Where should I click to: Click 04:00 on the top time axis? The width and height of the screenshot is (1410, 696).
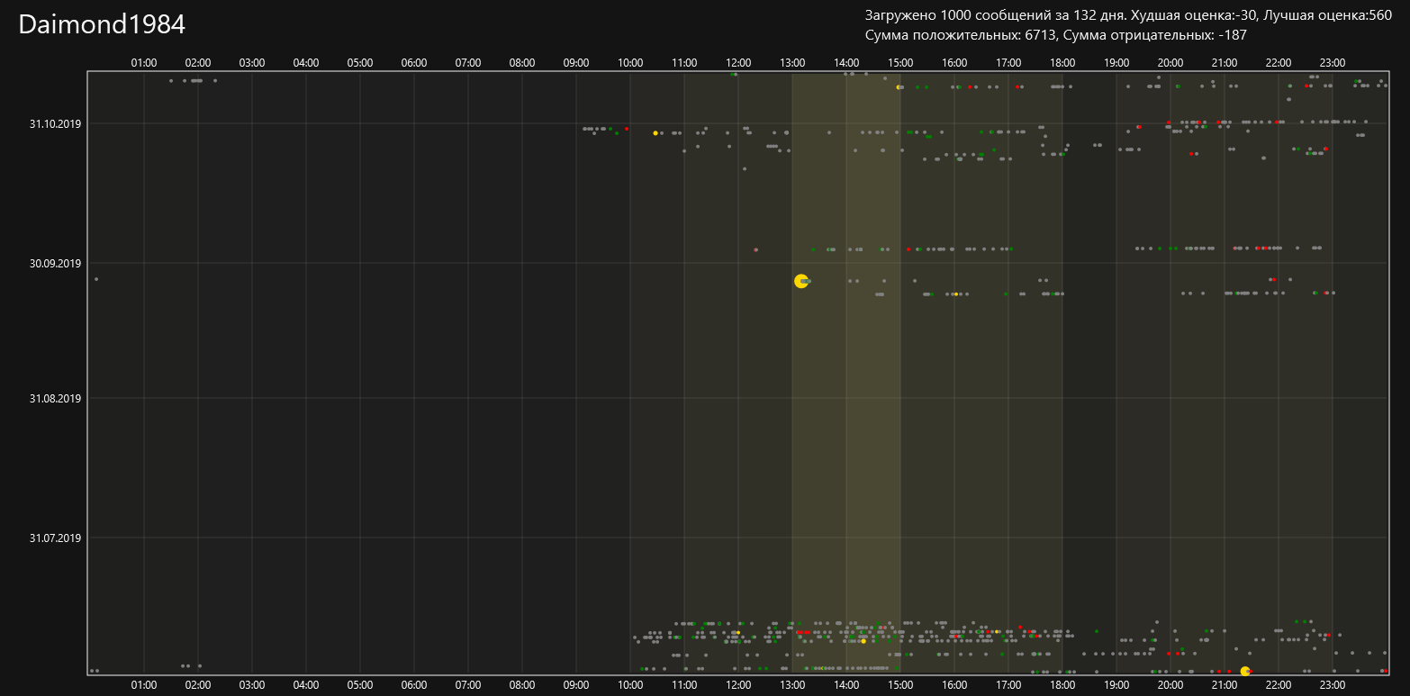(x=306, y=63)
